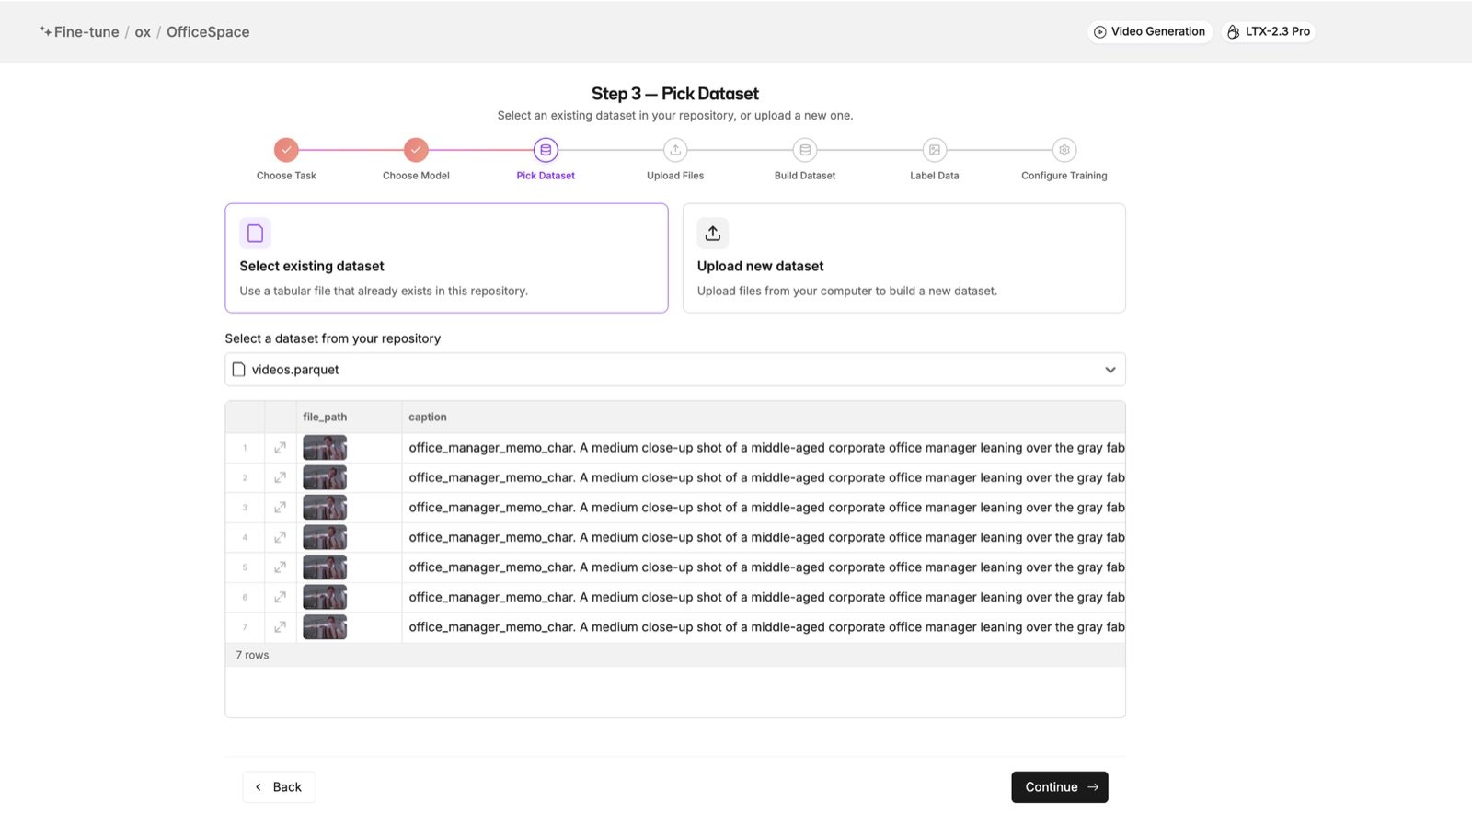Click the Video Generation badge

click(1150, 31)
